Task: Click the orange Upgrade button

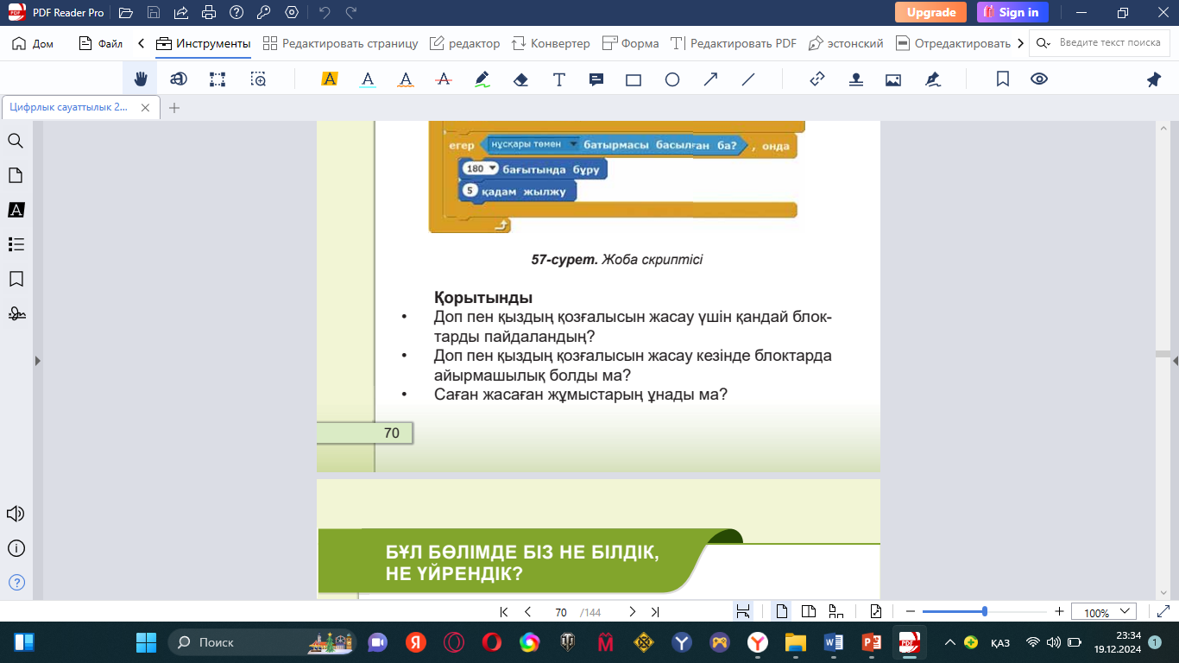Action: [x=930, y=12]
